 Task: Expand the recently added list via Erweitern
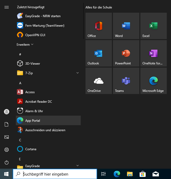25,45
